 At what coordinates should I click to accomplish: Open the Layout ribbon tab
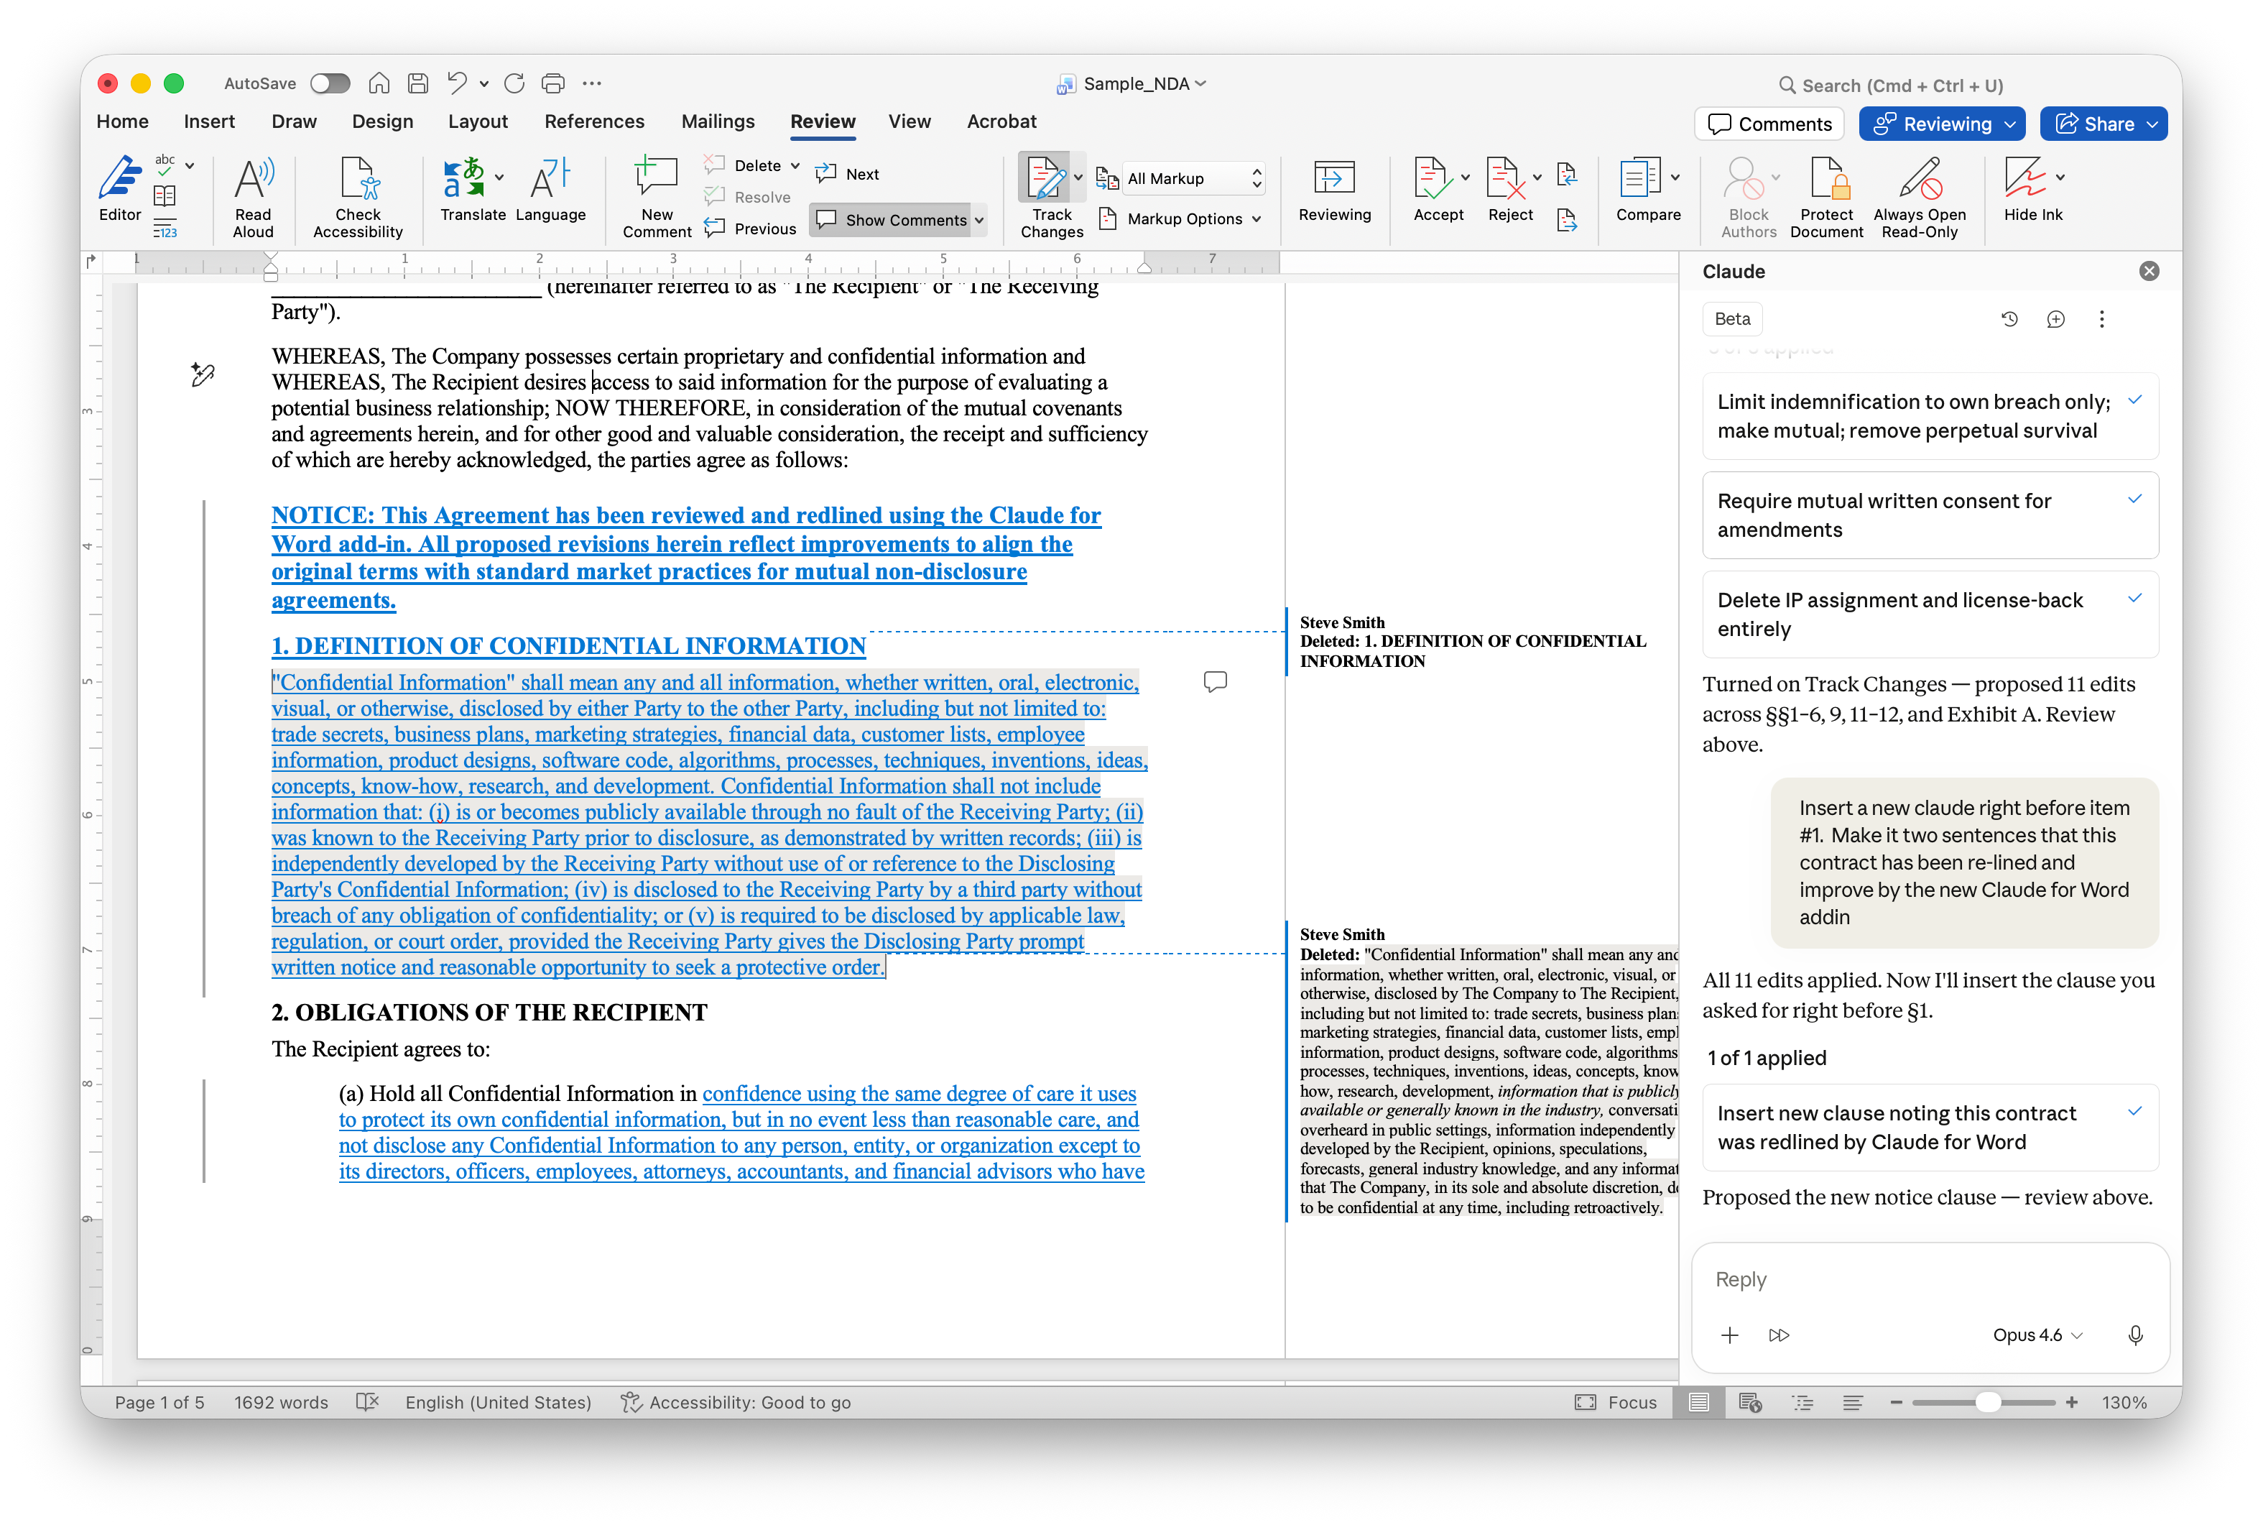tap(477, 121)
